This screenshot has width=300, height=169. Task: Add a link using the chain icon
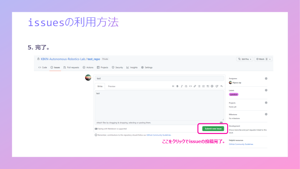pyautogui.click(x=195, y=86)
